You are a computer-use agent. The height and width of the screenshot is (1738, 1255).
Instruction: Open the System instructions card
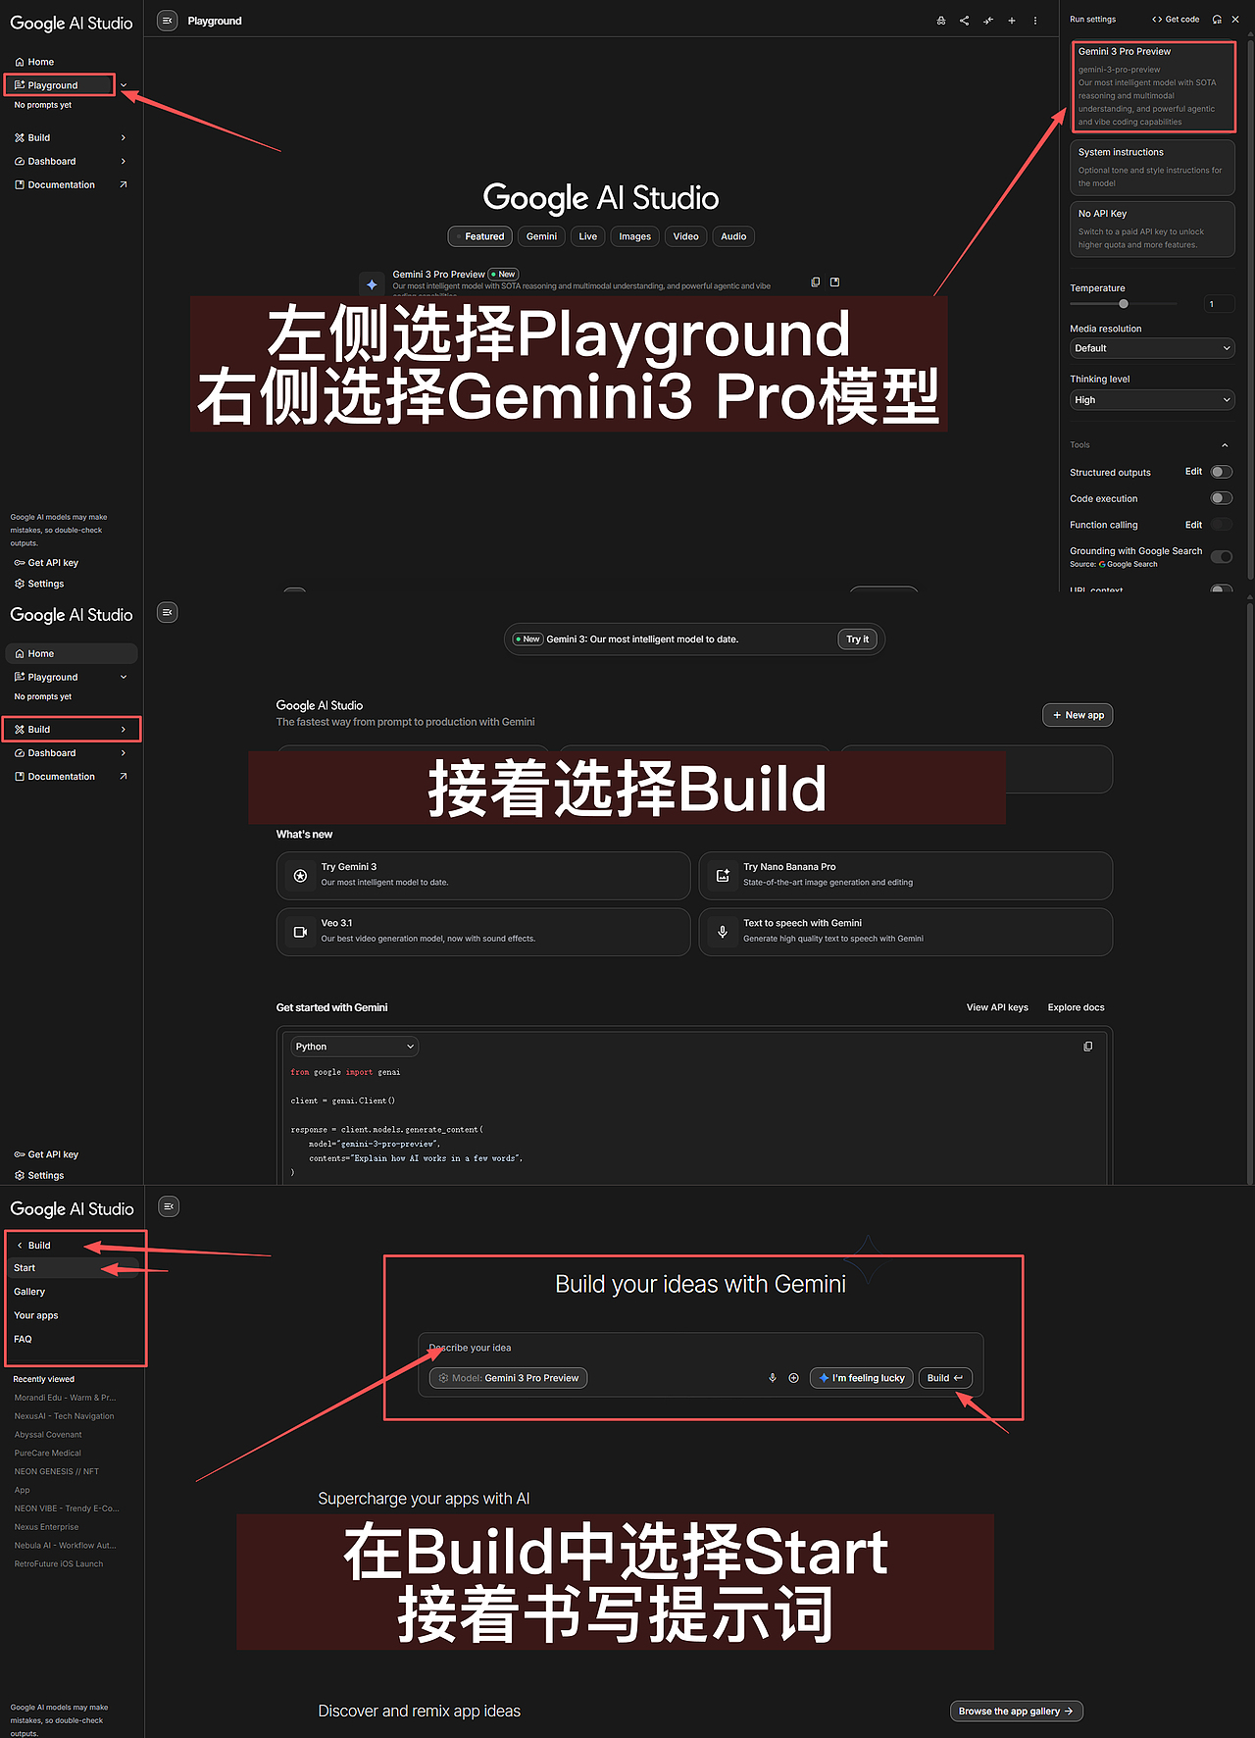(x=1152, y=168)
